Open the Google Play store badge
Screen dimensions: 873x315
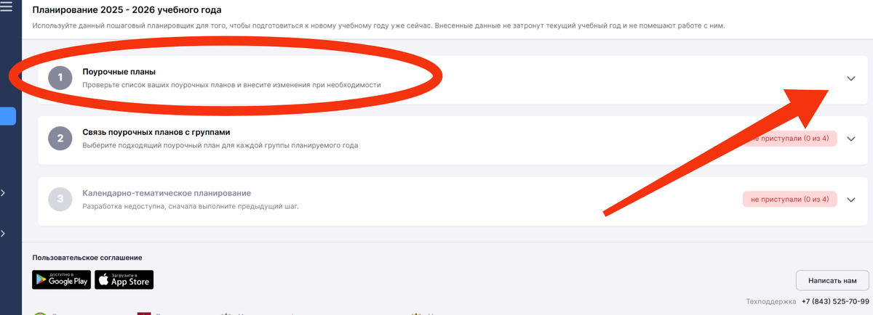click(x=62, y=279)
